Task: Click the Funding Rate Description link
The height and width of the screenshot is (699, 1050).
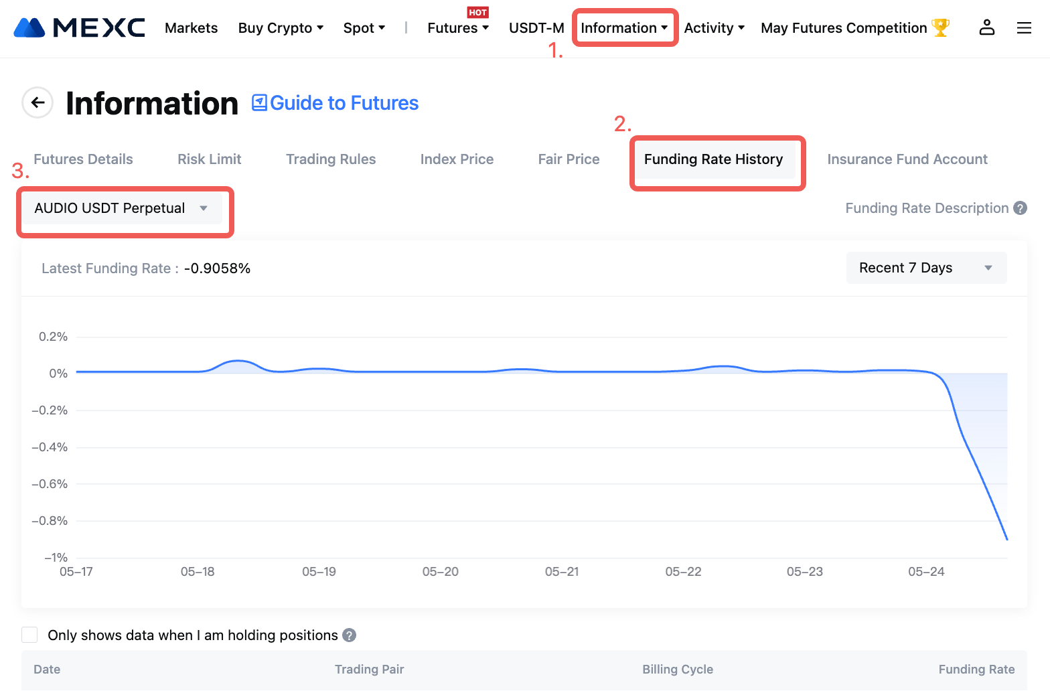Action: pyautogui.click(x=927, y=208)
